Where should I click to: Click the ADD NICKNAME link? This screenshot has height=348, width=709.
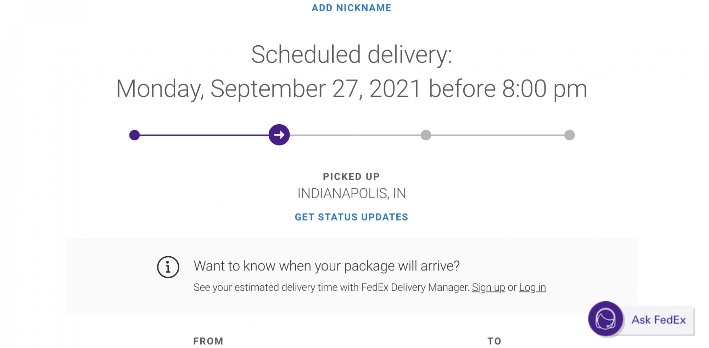351,8
